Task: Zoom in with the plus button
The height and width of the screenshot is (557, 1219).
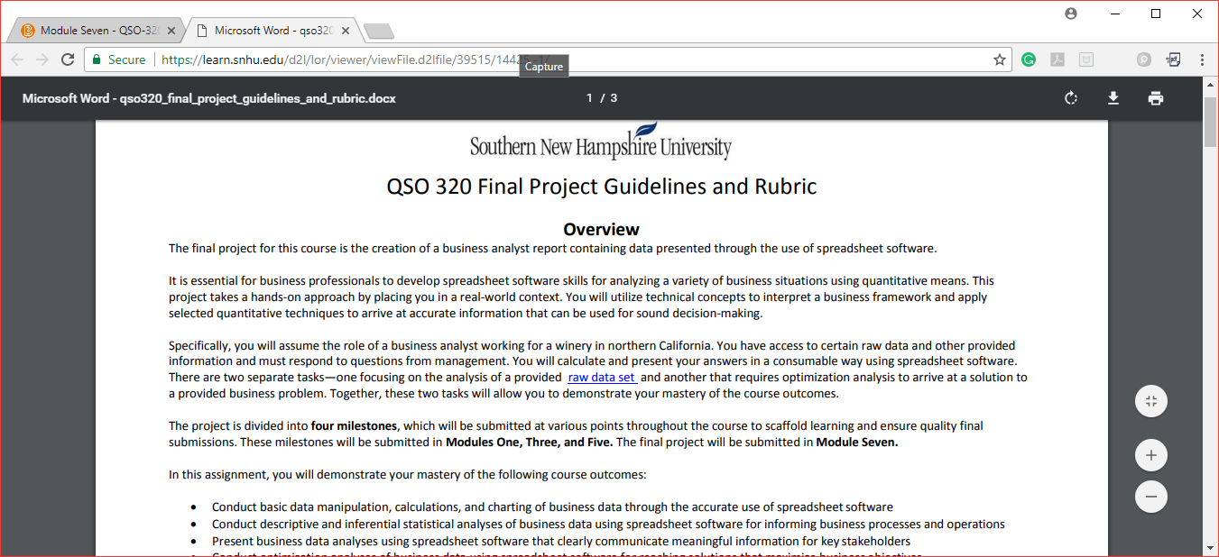Action: click(x=1151, y=455)
